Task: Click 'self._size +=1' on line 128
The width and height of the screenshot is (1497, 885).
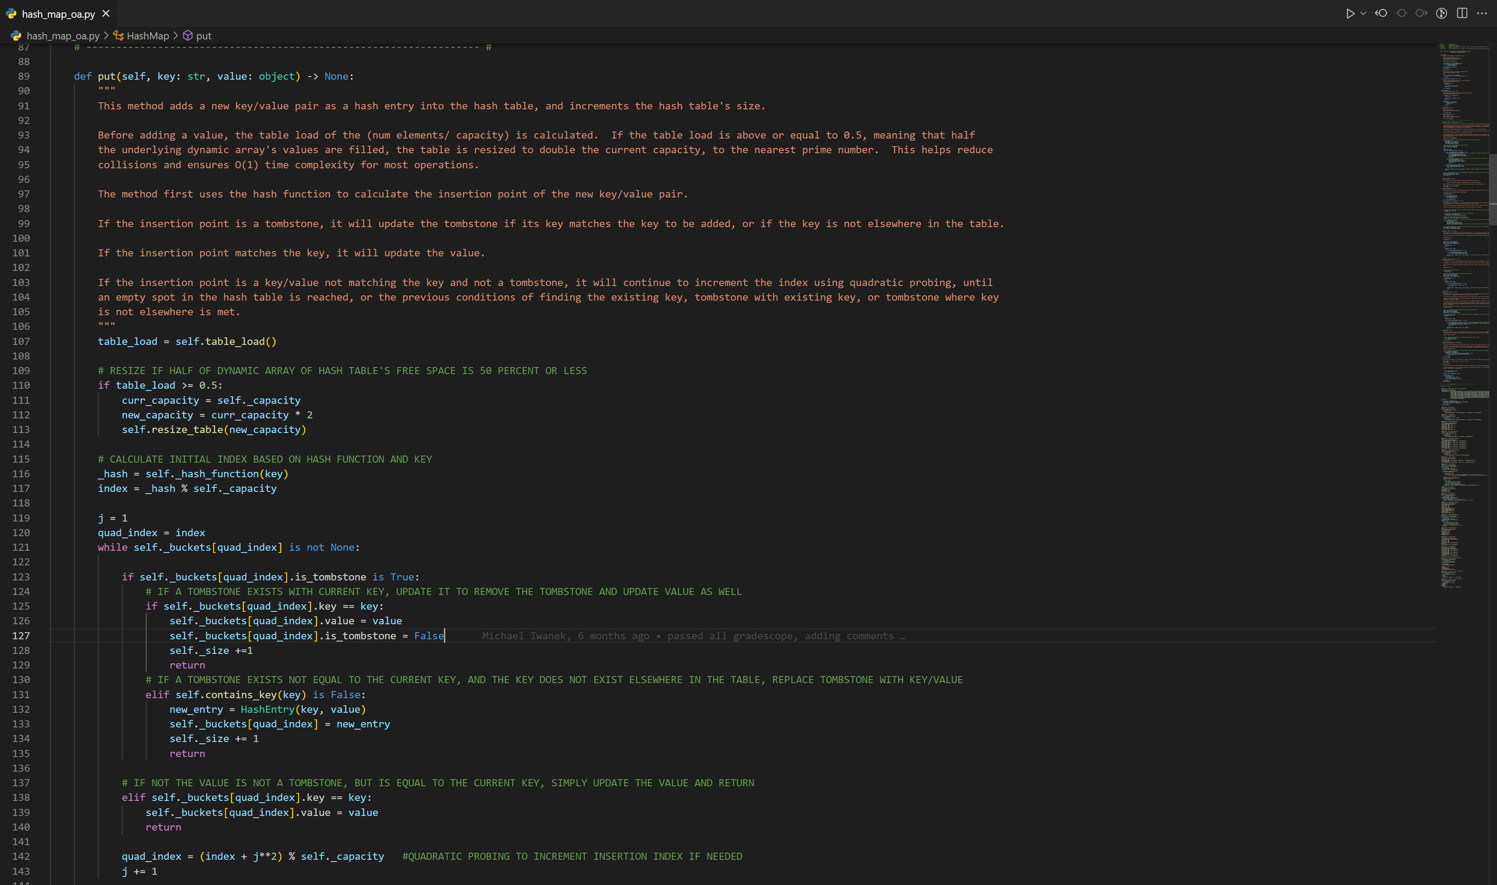Action: pyautogui.click(x=210, y=650)
